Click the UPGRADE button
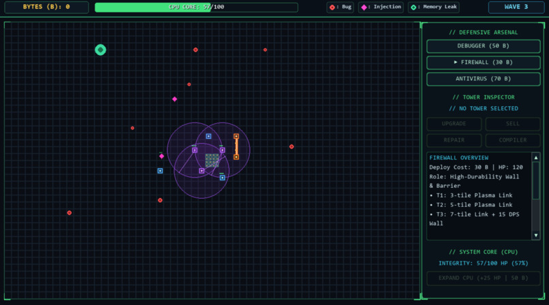 click(x=454, y=124)
